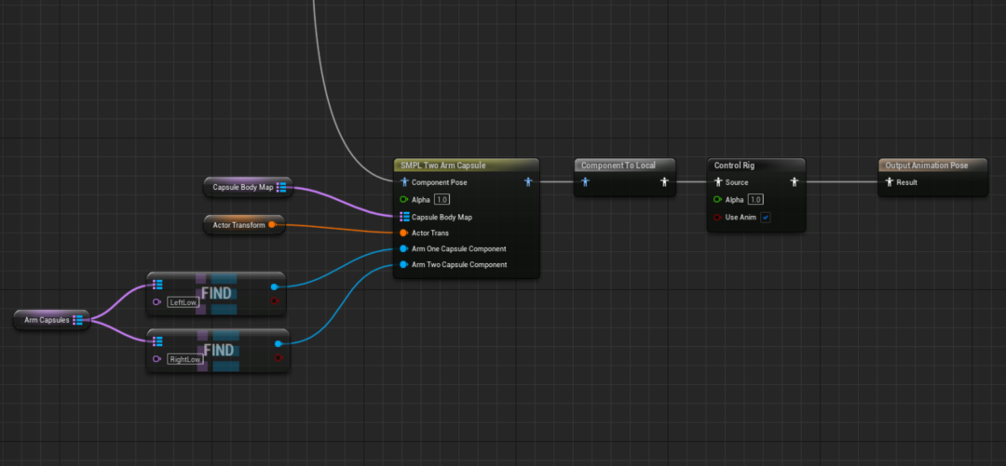This screenshot has width=1006, height=466.
Task: Edit Alpha value on SMPL Two Arm Capsule
Action: pyautogui.click(x=442, y=199)
